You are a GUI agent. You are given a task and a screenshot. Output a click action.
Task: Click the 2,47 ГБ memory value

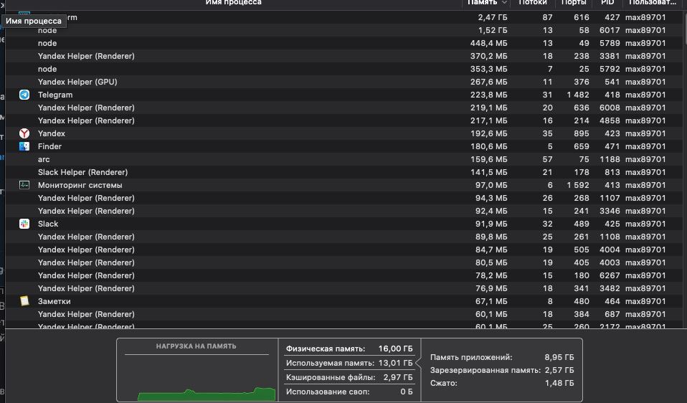pyautogui.click(x=493, y=17)
